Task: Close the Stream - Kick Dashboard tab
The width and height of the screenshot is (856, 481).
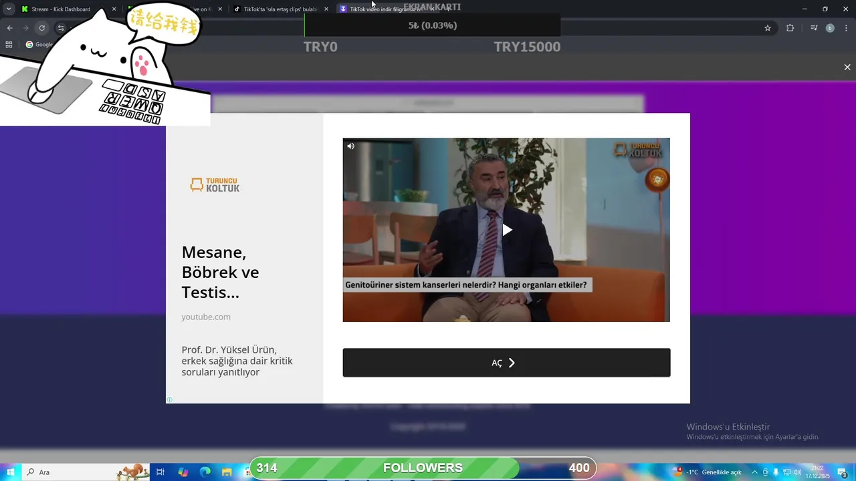Action: (x=114, y=9)
